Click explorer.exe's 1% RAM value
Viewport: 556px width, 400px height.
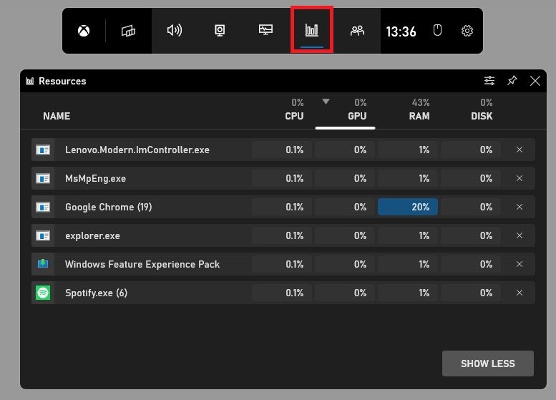[424, 235]
